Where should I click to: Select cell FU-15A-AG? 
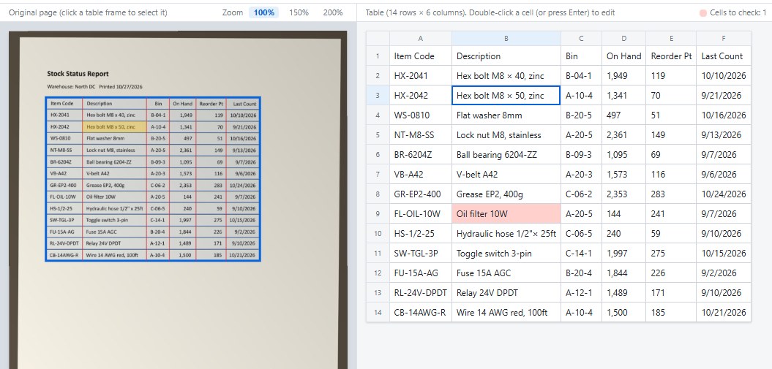click(x=421, y=273)
